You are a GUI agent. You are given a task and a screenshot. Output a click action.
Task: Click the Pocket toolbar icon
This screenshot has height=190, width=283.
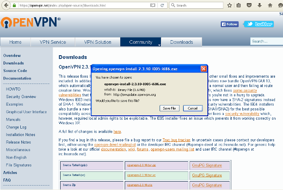tap(249, 5)
